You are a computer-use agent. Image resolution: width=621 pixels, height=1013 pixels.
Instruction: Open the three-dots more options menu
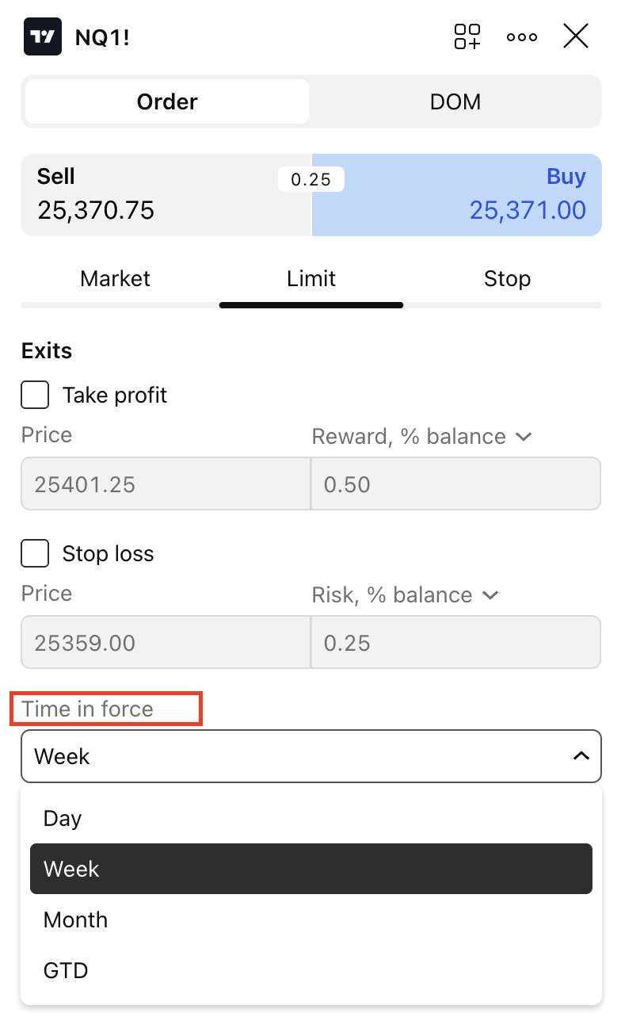coord(522,36)
